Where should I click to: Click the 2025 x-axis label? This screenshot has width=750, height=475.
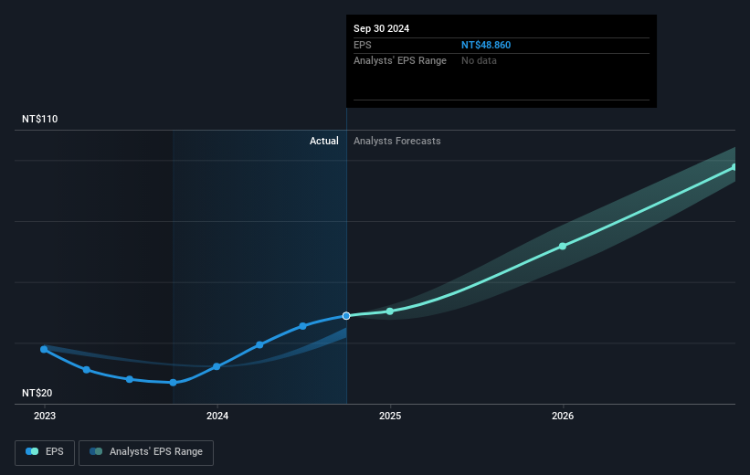tap(390, 416)
